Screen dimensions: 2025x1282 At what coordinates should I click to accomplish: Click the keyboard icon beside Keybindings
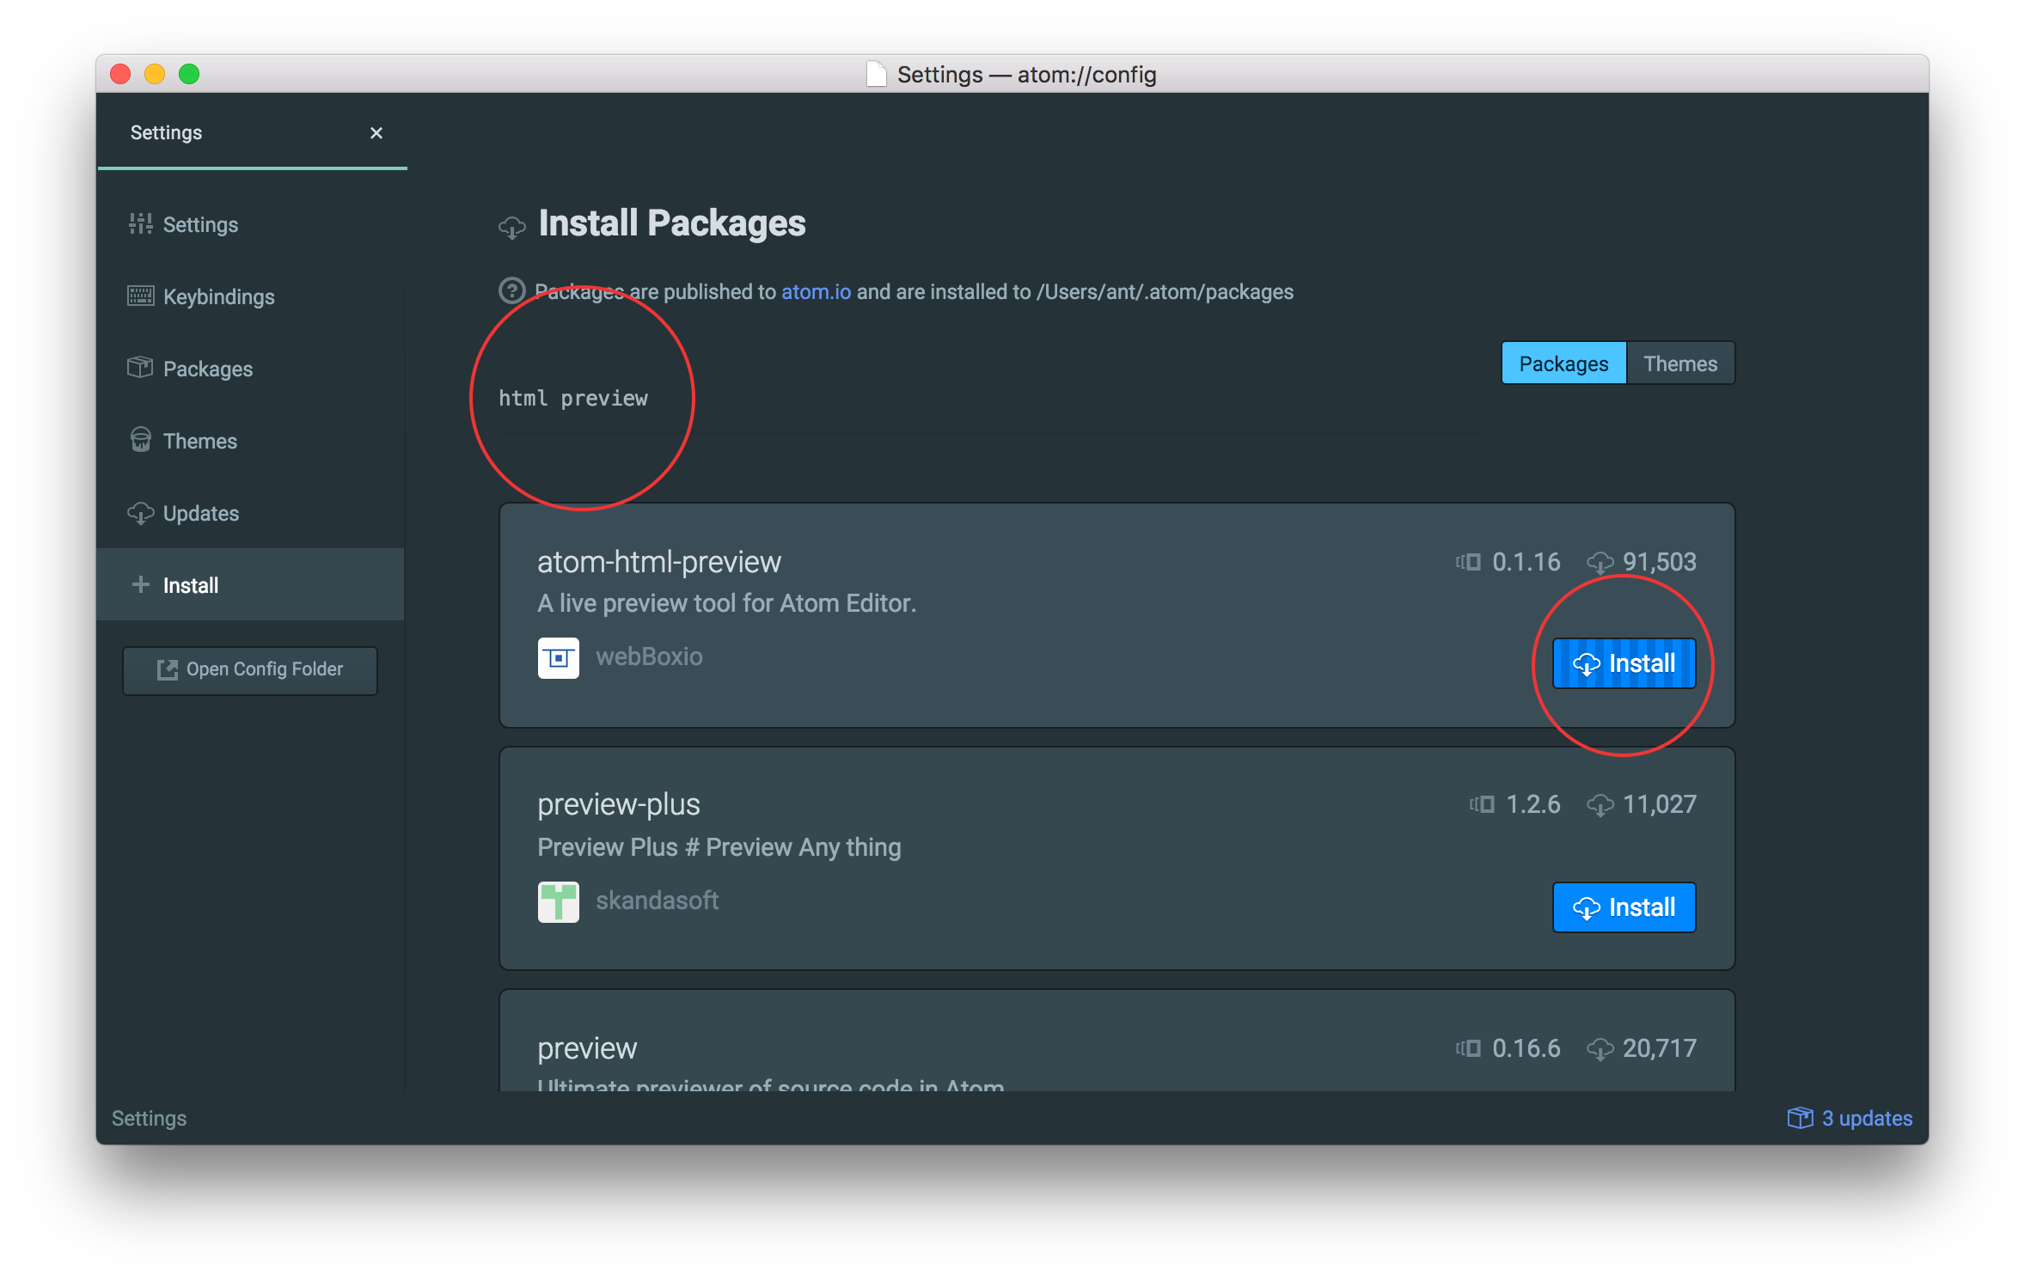[140, 296]
